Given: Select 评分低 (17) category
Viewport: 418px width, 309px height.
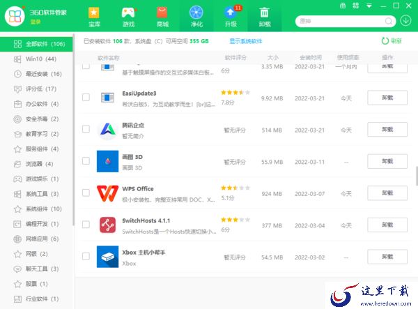Looking at the screenshot, I should [x=36, y=89].
